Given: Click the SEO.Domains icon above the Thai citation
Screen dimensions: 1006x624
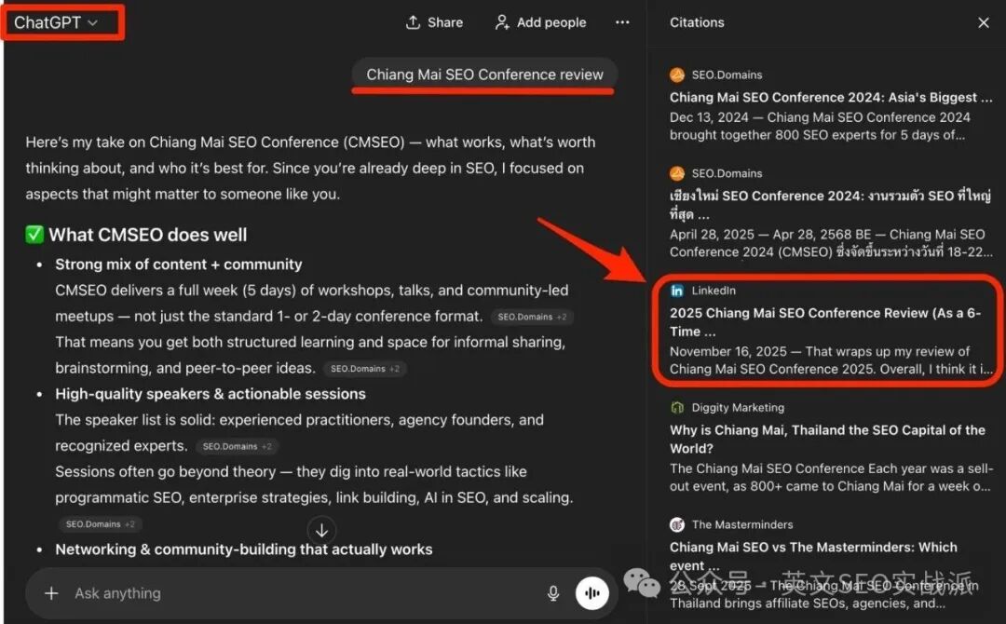Looking at the screenshot, I should tap(677, 173).
